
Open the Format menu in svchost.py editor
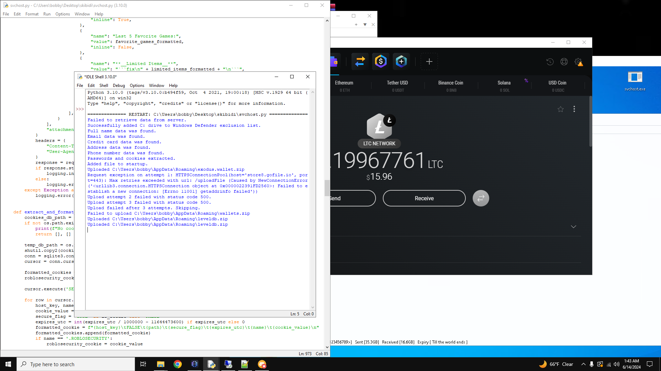(x=32, y=14)
